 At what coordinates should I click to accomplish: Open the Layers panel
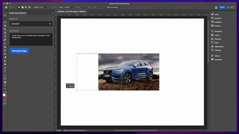(x=215, y=35)
